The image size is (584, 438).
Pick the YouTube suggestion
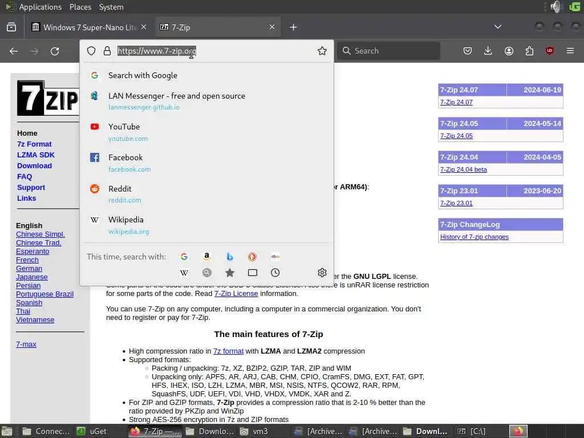click(206, 132)
